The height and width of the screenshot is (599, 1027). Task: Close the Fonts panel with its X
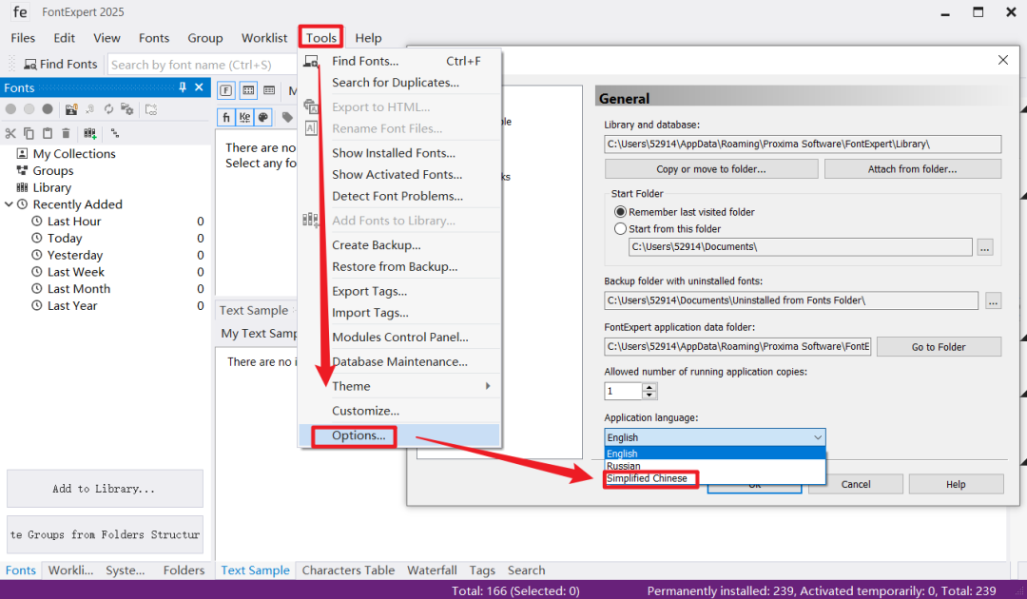199,87
